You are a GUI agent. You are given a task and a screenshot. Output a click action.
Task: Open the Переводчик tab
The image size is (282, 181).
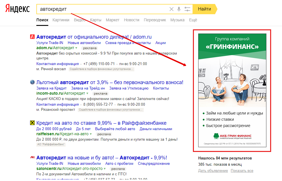point(155,20)
